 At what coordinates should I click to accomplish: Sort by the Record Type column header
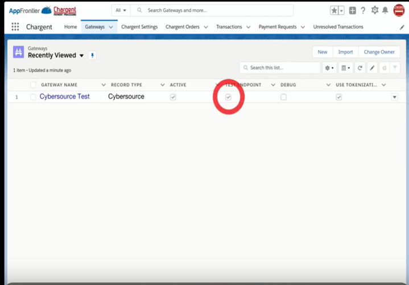click(126, 85)
